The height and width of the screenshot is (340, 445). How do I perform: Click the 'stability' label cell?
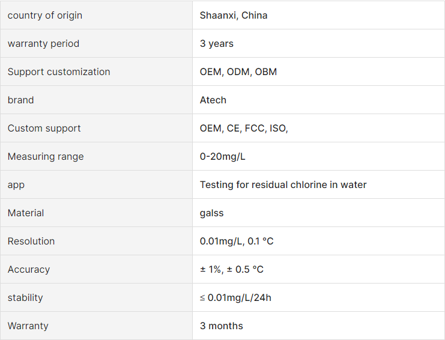pos(96,297)
